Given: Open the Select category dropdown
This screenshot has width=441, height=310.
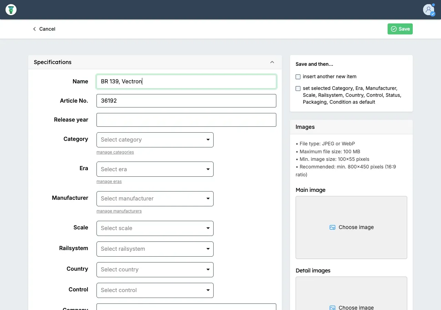Looking at the screenshot, I should coord(155,140).
